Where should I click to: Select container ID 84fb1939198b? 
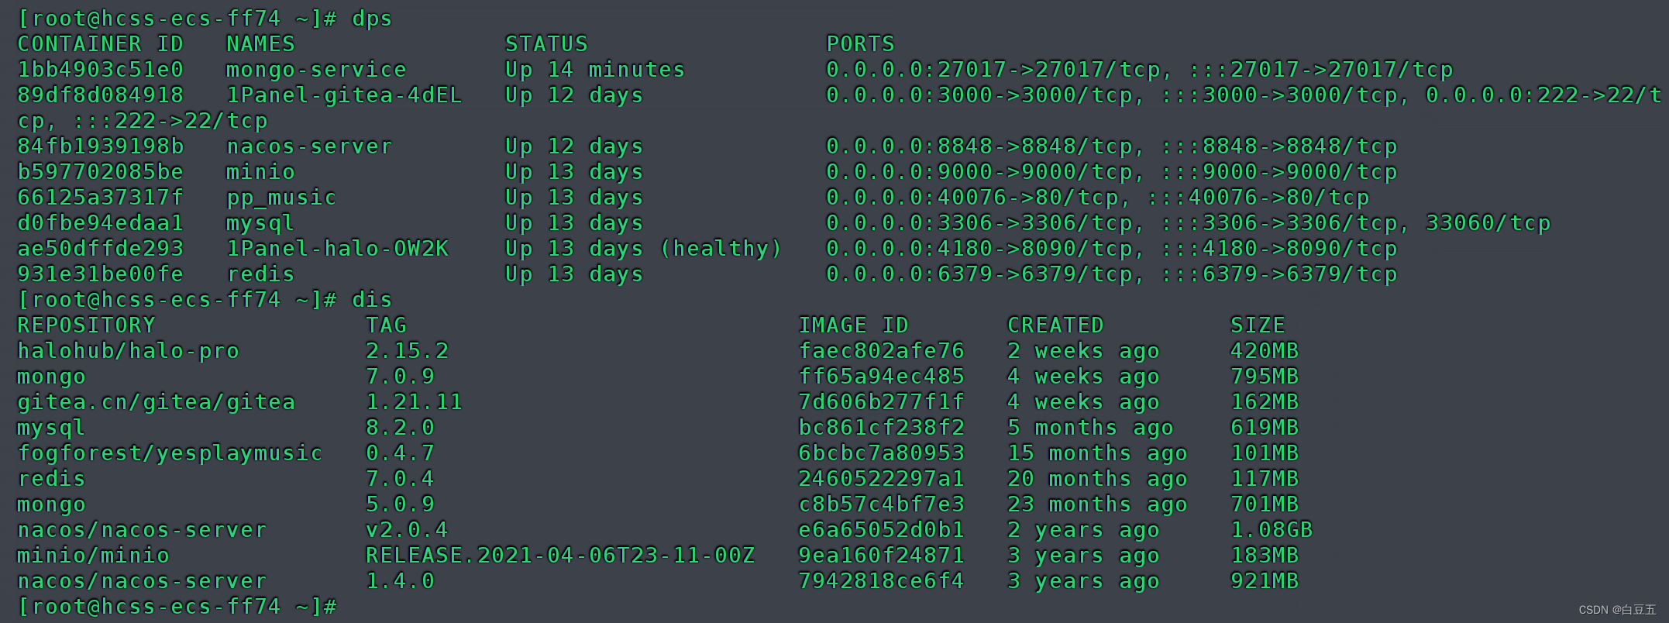click(x=101, y=146)
